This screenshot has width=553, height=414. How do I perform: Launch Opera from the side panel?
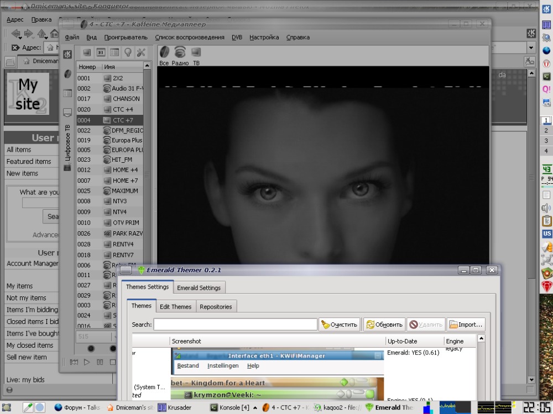(x=546, y=63)
